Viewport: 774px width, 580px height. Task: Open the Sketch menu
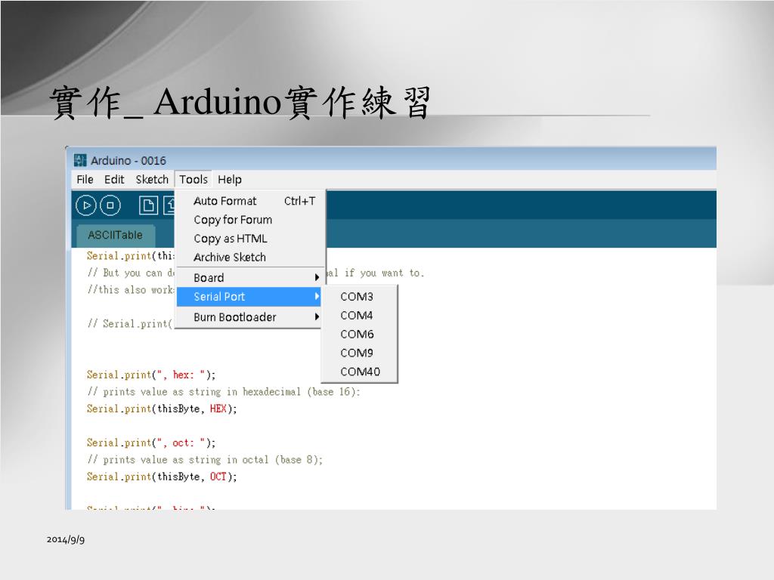tap(152, 180)
